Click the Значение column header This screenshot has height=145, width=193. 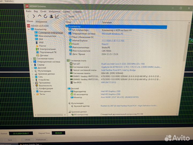(107, 23)
